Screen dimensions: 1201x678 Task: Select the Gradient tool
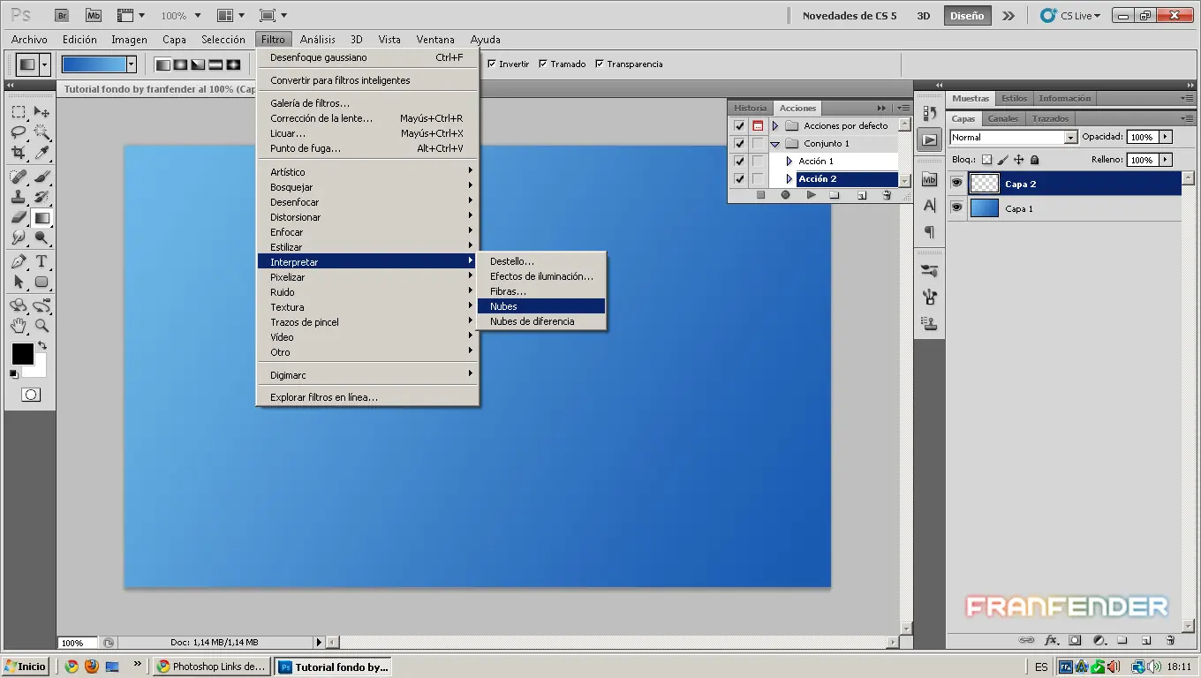(42, 217)
